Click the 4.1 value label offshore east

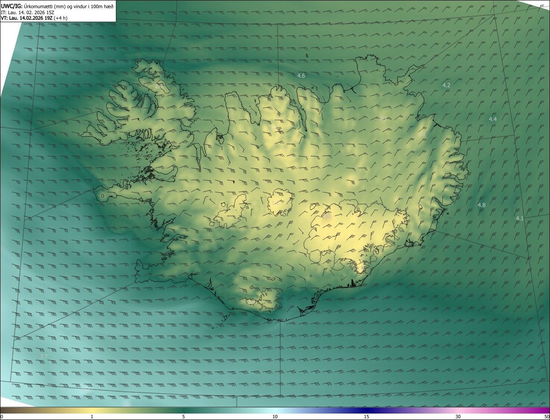[x=520, y=219]
